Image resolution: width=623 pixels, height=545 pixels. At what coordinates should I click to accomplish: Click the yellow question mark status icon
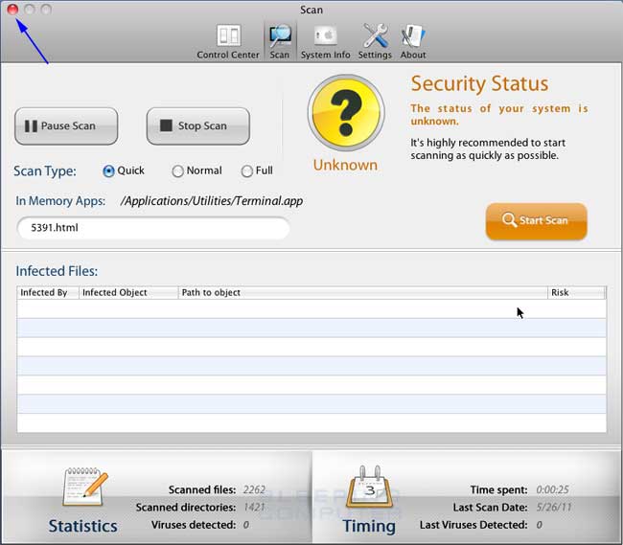[x=346, y=113]
